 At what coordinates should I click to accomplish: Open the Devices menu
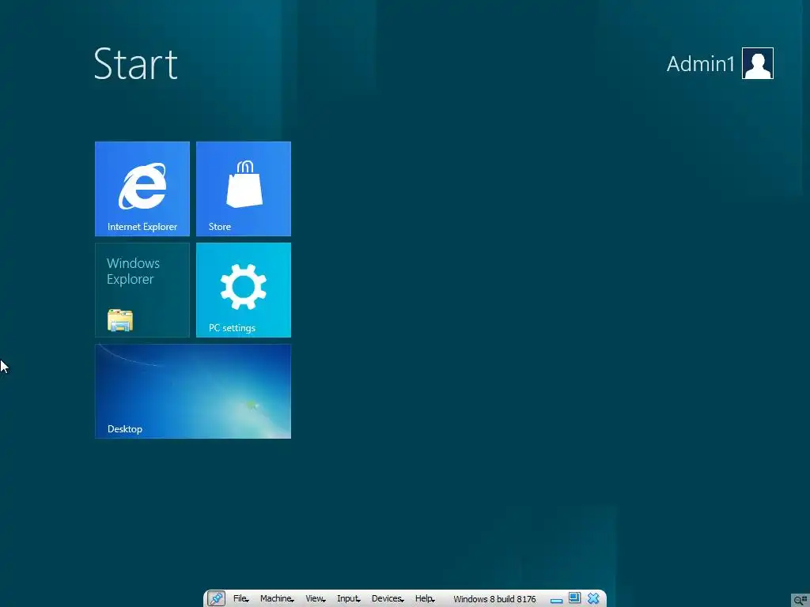coord(388,598)
